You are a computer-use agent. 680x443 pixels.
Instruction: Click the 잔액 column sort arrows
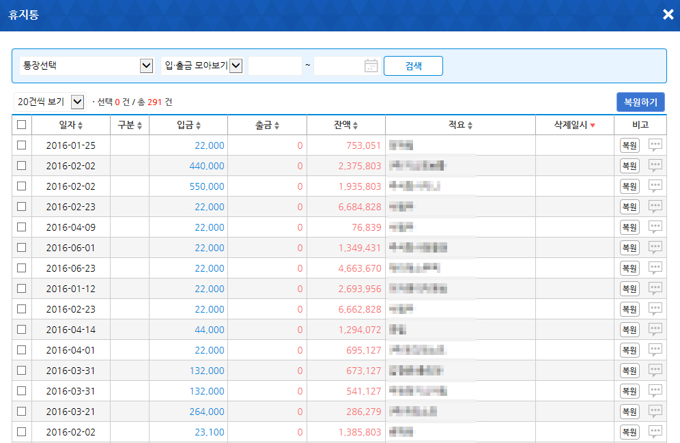(355, 126)
